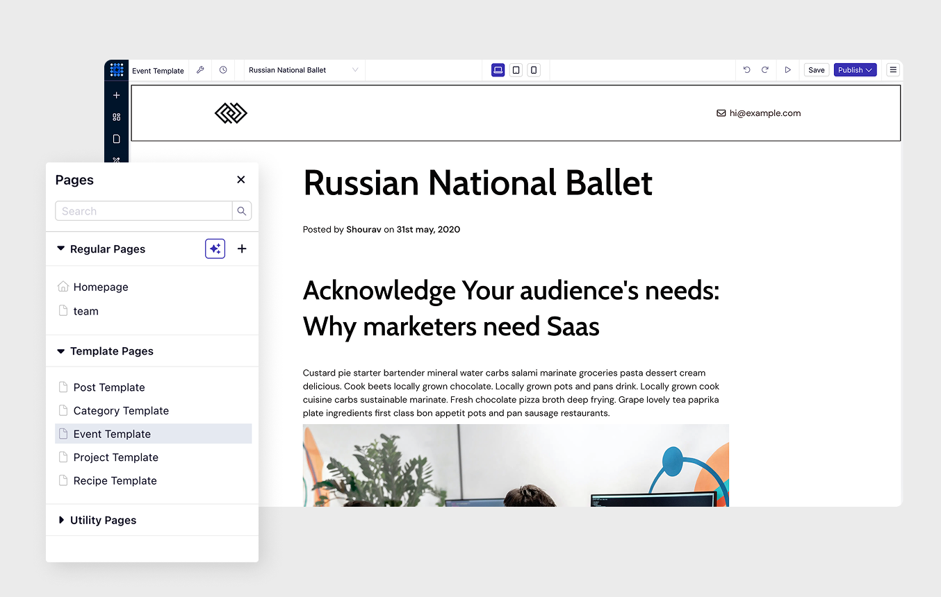Click the undo arrow icon

pyautogui.click(x=747, y=70)
